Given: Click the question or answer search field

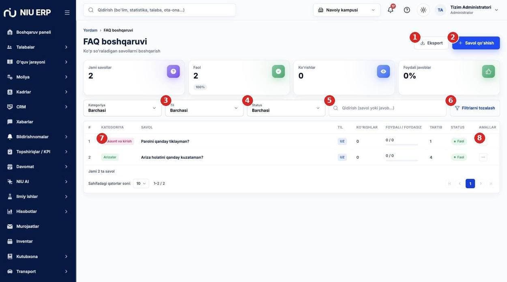Looking at the screenshot, I should tap(387, 108).
